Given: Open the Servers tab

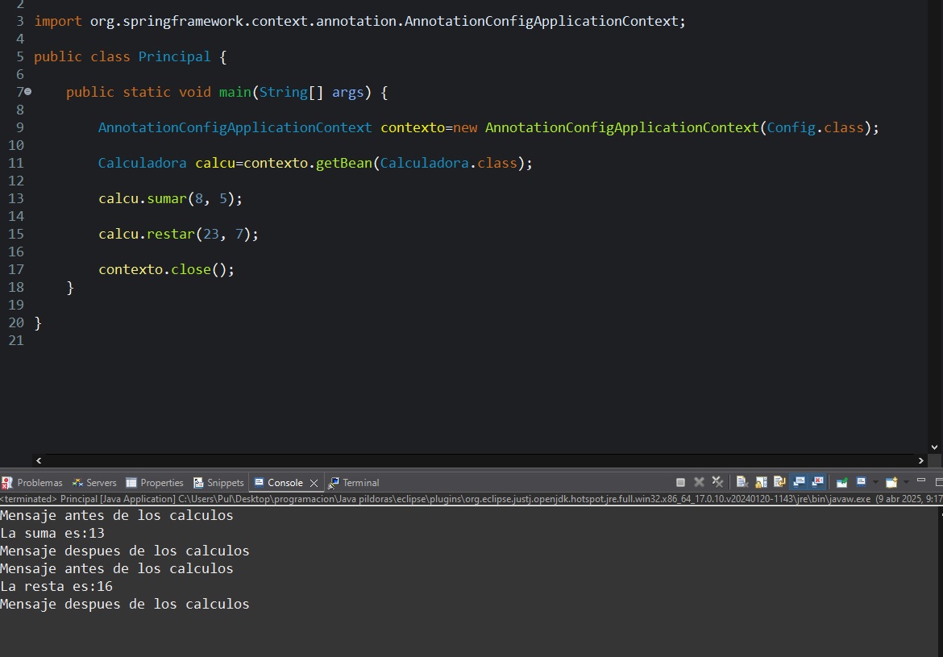Looking at the screenshot, I should pos(94,482).
